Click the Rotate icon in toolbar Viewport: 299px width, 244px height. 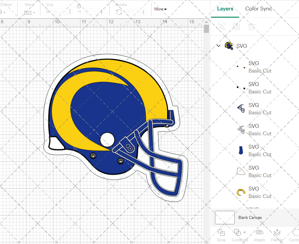pyautogui.click(x=119, y=12)
